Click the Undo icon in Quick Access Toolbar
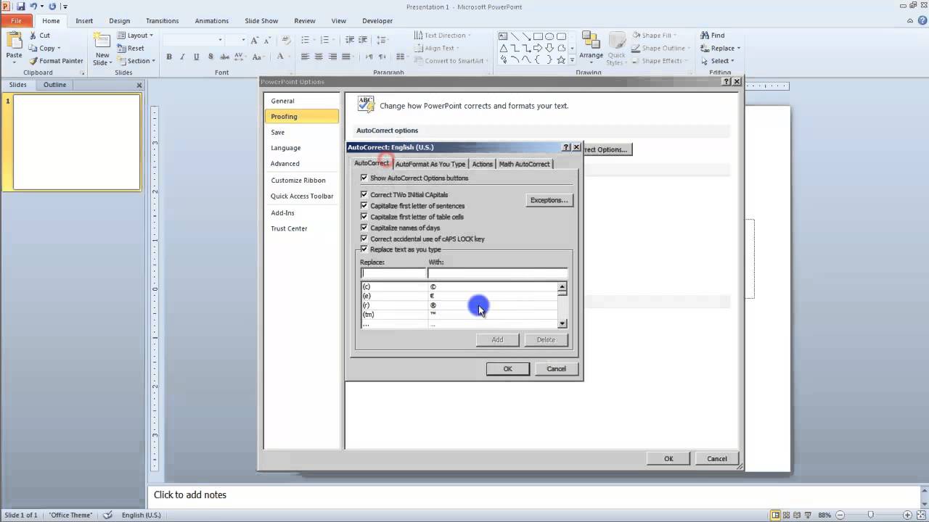This screenshot has width=929, height=522. point(33,7)
